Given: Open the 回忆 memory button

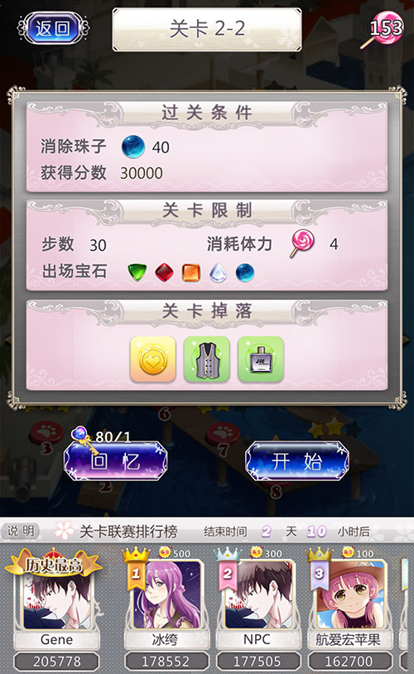Looking at the screenshot, I should click(115, 461).
